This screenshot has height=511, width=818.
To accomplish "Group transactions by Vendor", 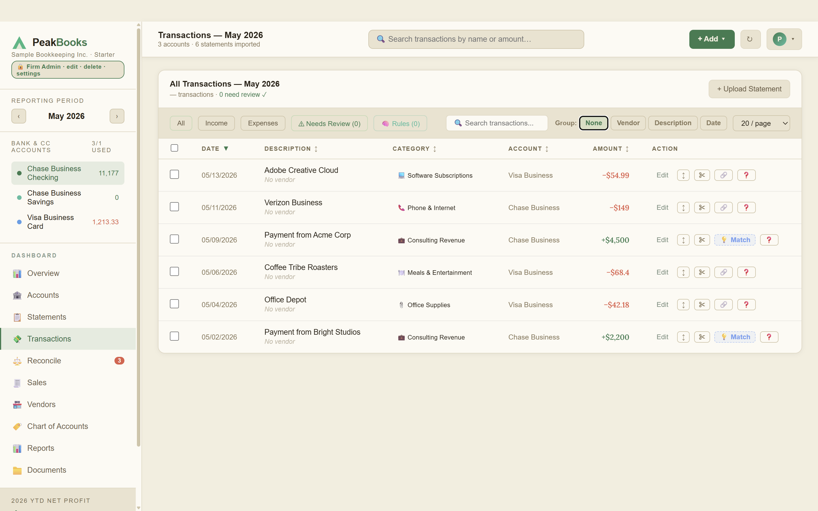I will [628, 123].
